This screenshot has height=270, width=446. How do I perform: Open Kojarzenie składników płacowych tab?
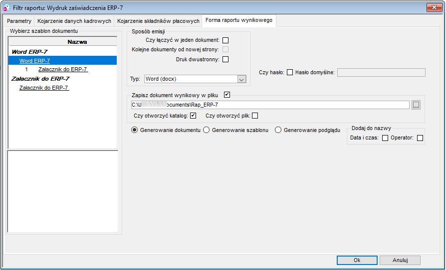coord(158,21)
